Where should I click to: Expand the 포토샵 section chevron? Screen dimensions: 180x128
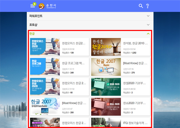(148, 25)
